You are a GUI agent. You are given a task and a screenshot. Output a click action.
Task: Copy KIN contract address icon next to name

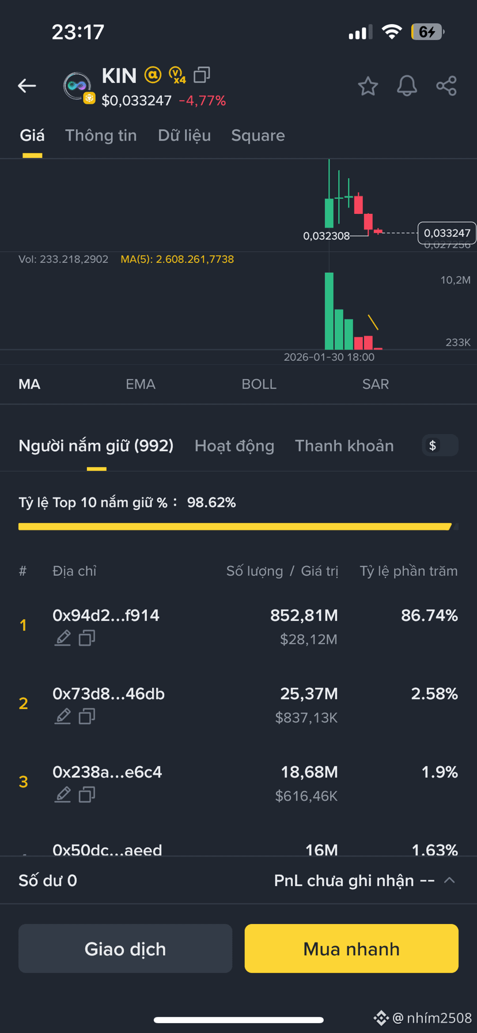[202, 75]
